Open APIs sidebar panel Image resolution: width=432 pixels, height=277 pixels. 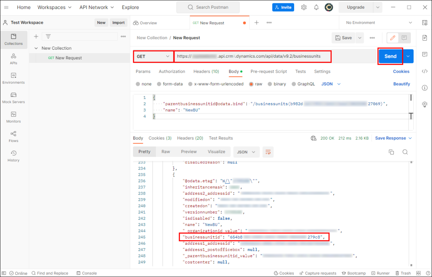click(14, 59)
